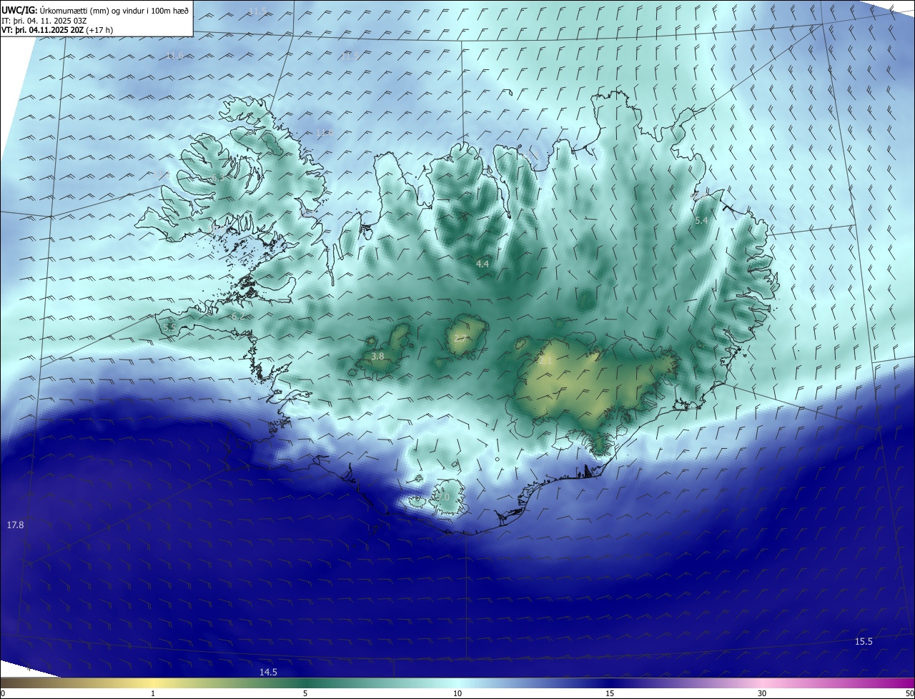Click the '10' tick on the color scale
This screenshot has width=915, height=699.
pos(457,693)
